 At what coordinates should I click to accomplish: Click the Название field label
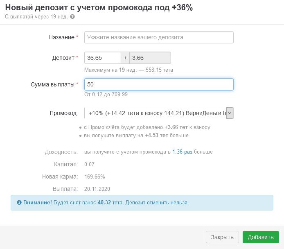click(x=61, y=37)
